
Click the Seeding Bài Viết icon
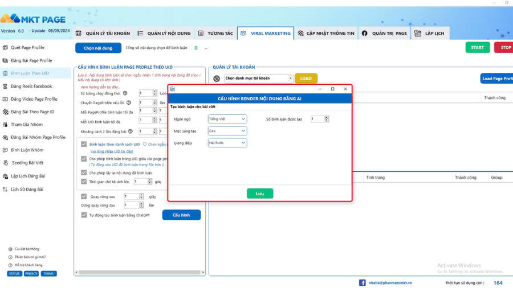5,163
